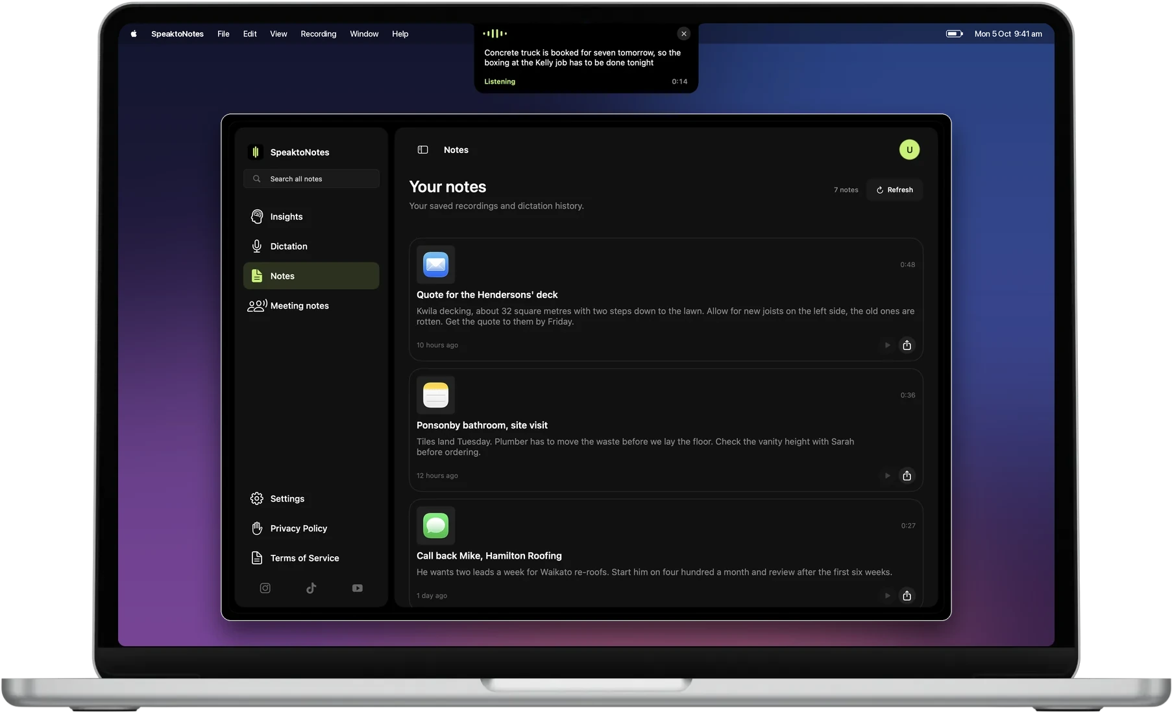This screenshot has width=1172, height=713.
Task: Open the Terms of Service link
Action: [311, 558]
